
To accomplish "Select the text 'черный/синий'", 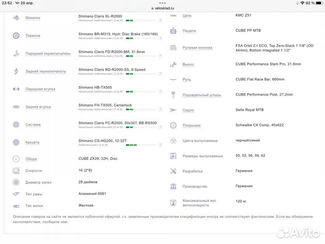I will [x=248, y=141].
